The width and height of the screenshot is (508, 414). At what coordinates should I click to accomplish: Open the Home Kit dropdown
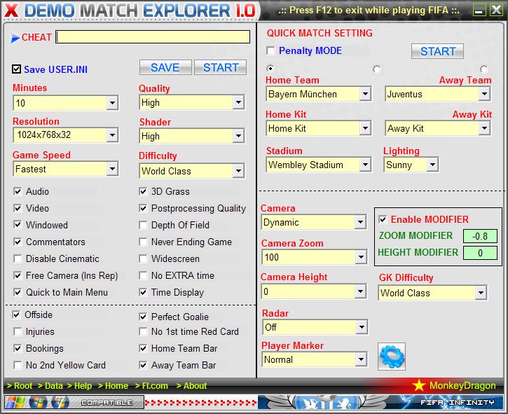365,128
